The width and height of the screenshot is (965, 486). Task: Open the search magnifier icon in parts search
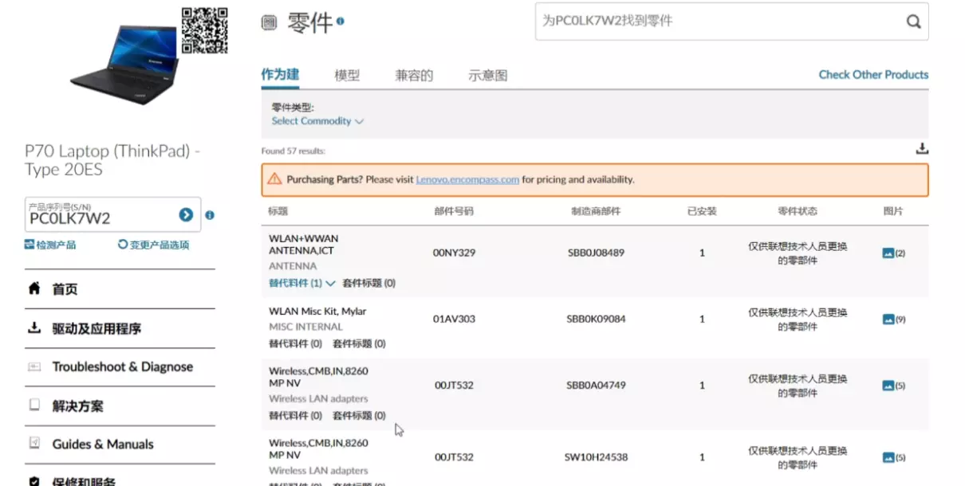pos(913,22)
